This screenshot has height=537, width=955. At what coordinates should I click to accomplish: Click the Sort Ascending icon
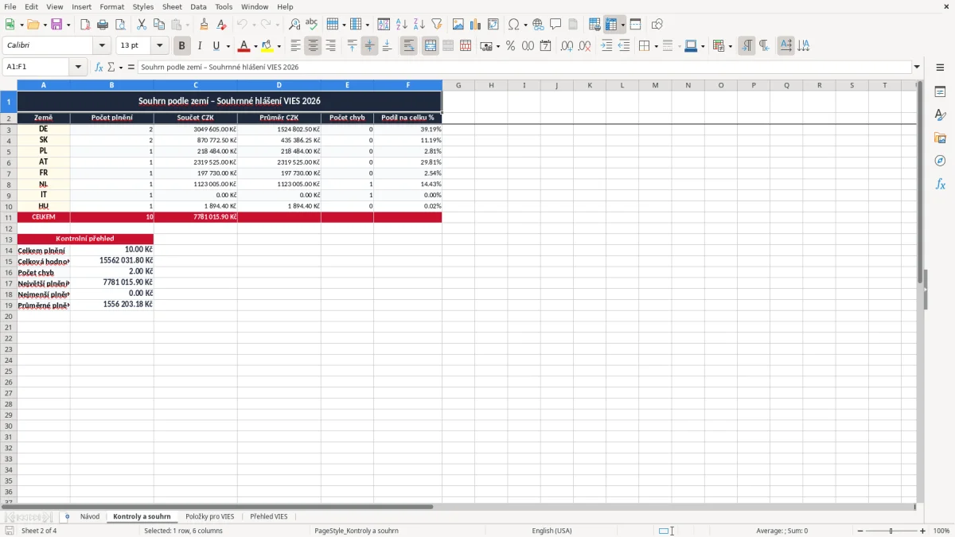tap(402, 25)
